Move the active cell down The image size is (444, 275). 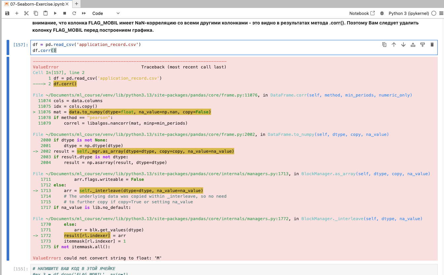coord(403,45)
